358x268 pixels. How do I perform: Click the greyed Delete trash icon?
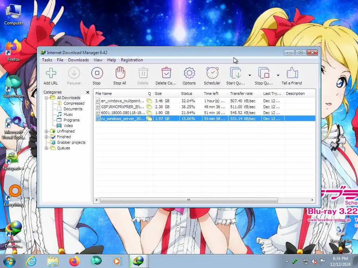coord(143,73)
